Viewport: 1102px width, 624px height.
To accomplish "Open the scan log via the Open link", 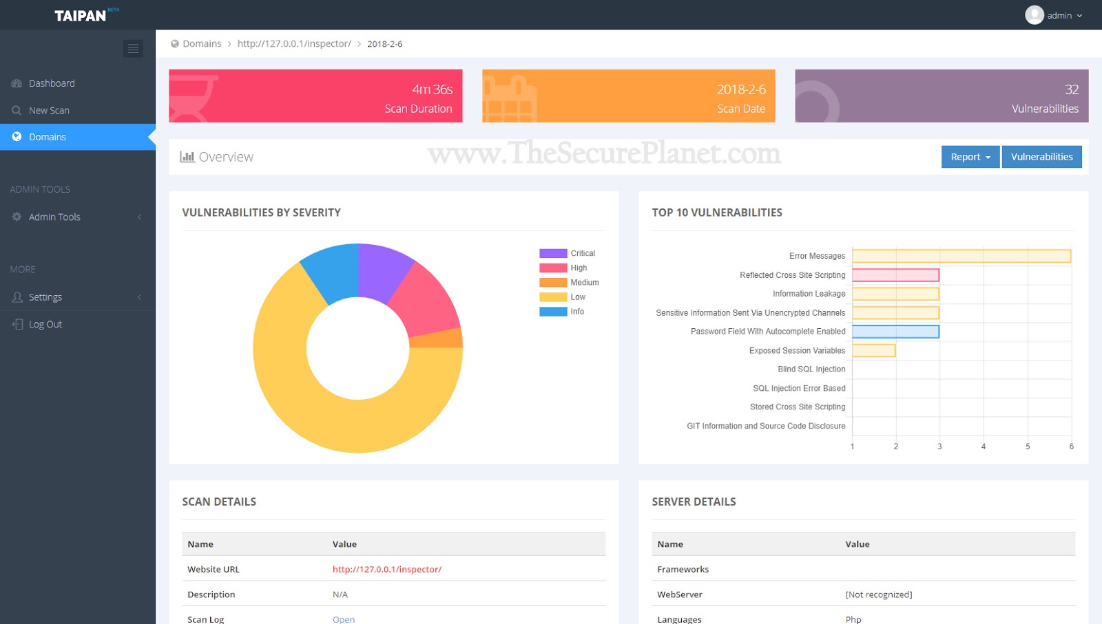I will click(x=343, y=618).
